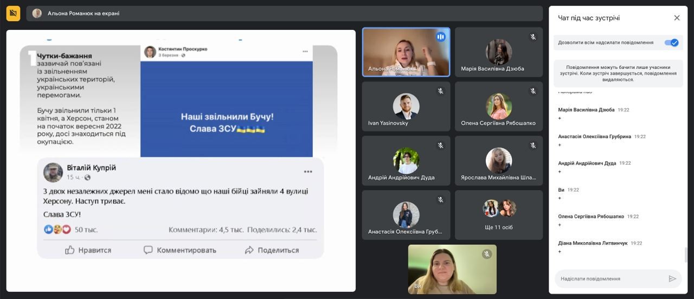
Task: Click the muted mic icon on your self-view
Action: pyautogui.click(x=487, y=254)
